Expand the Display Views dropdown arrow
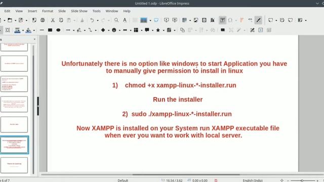The width and height of the screenshot is (324, 182). (x=150, y=20)
